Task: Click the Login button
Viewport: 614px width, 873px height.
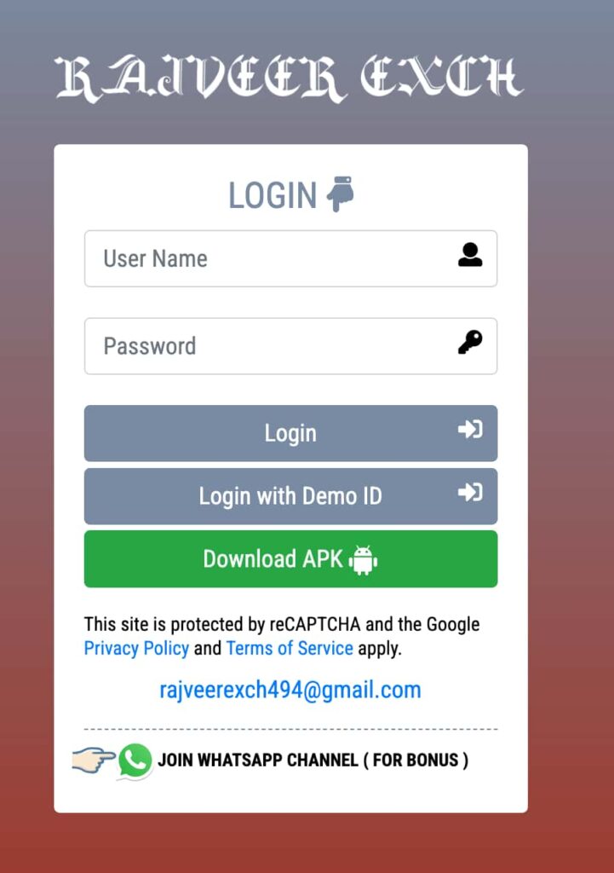Action: [291, 433]
